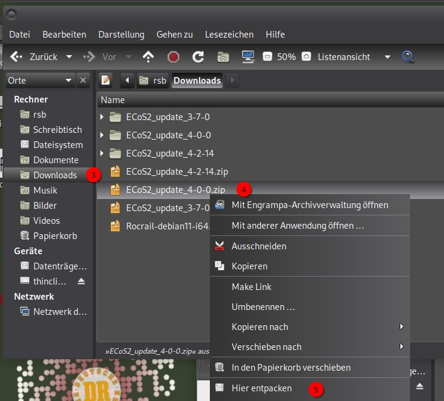Click the magnifier search icon

[408, 57]
